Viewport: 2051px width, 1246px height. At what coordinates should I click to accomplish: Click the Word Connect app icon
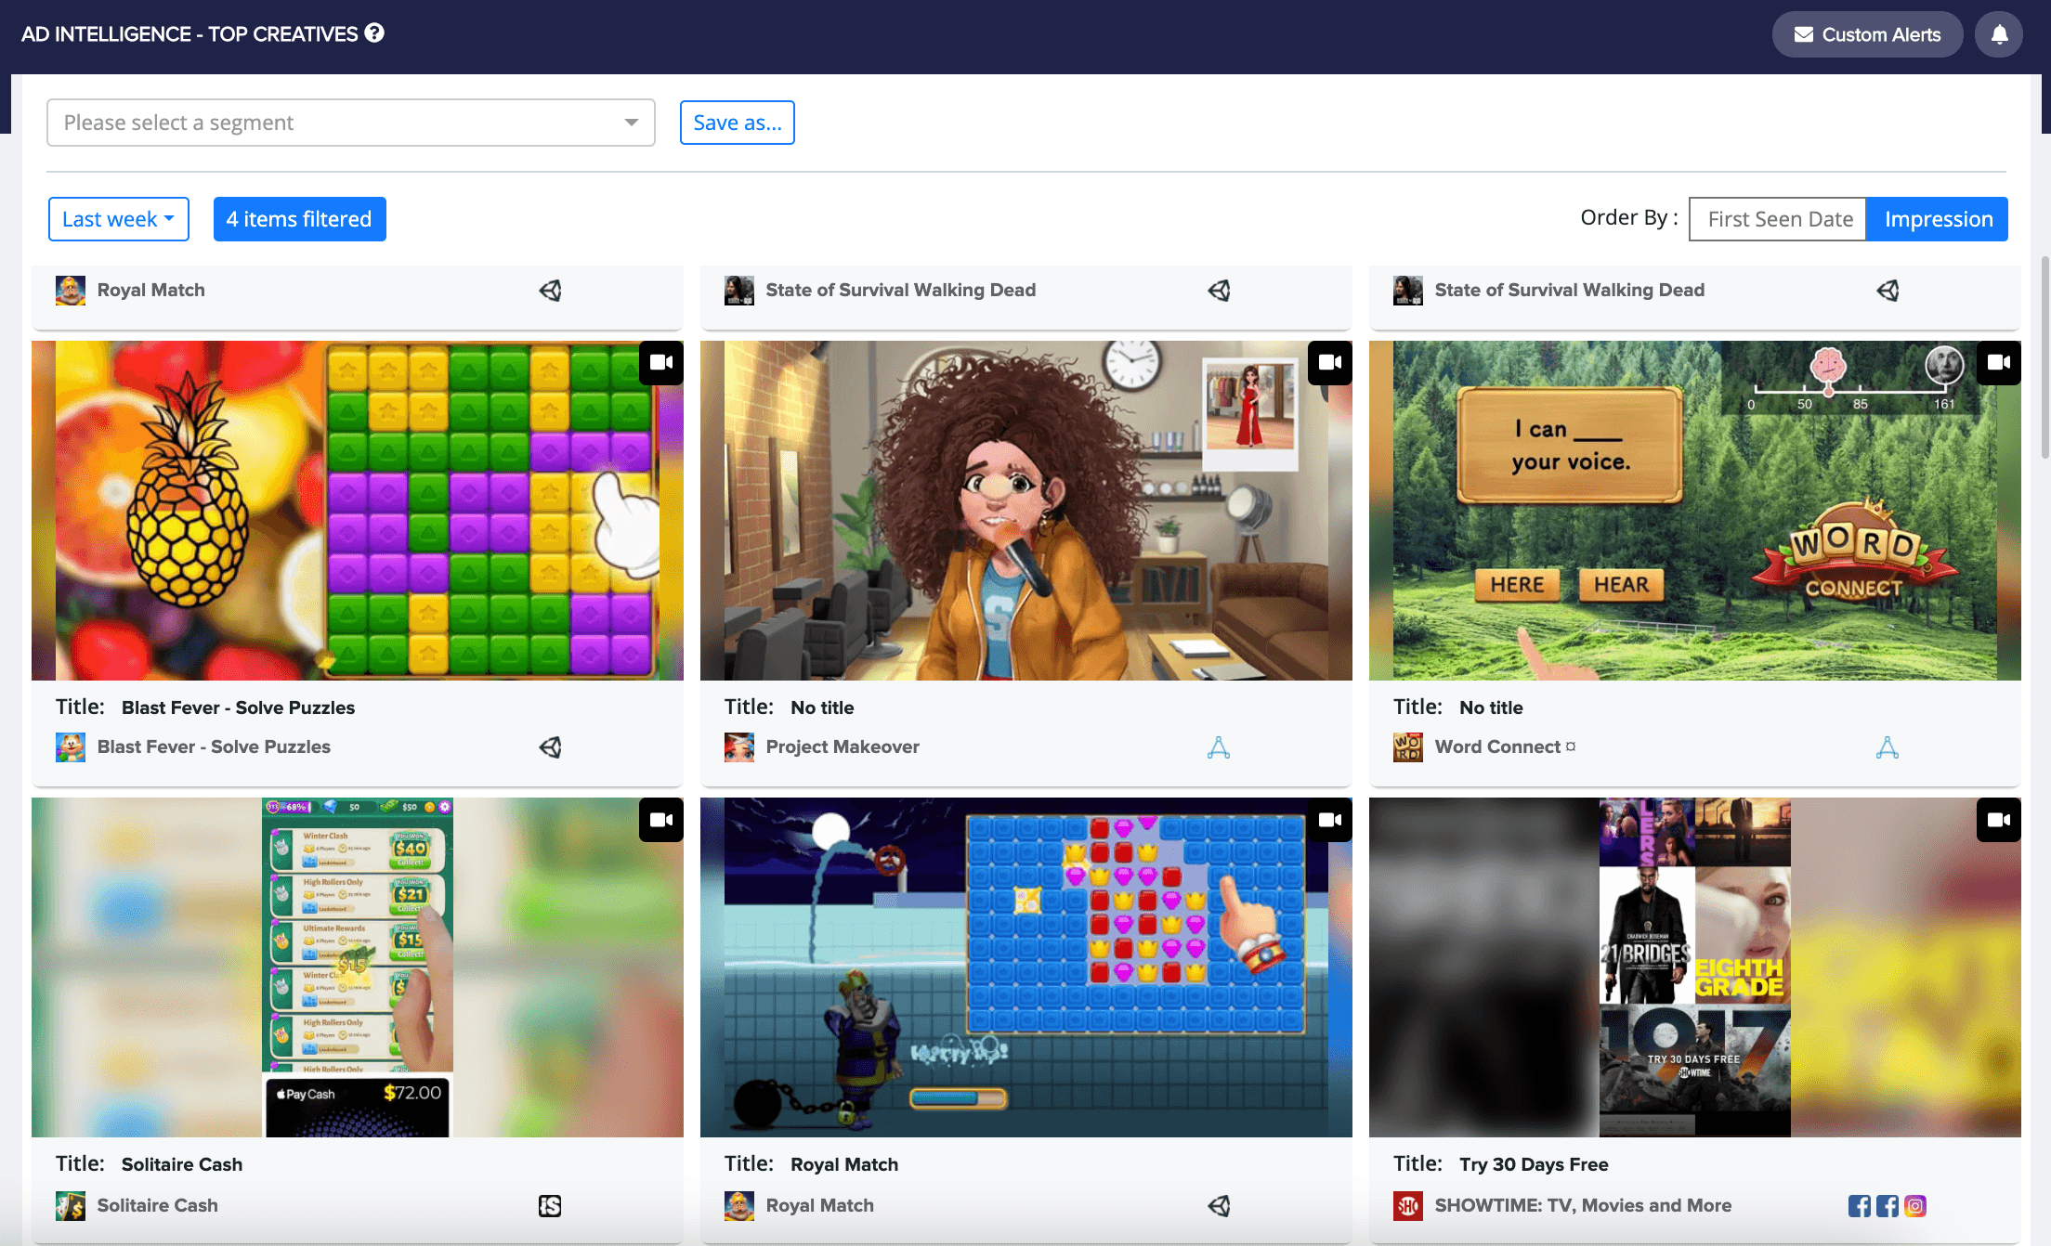tap(1408, 747)
